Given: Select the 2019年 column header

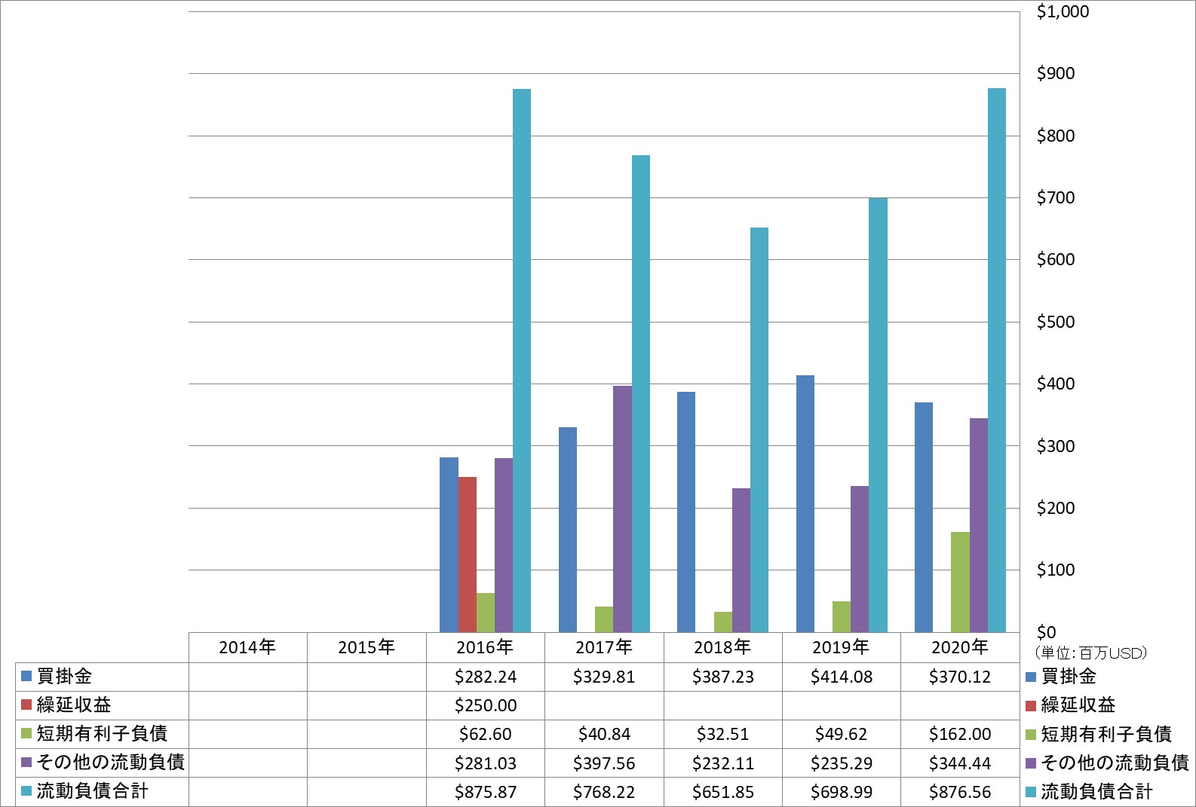Looking at the screenshot, I should [841, 647].
